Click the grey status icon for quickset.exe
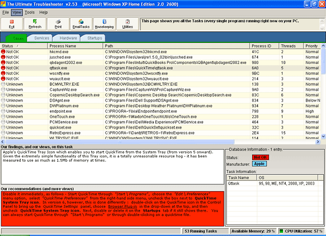This screenshot has width=326, height=236. [x=3, y=127]
